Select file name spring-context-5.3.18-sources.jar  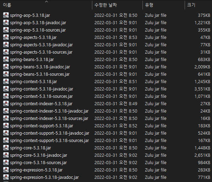click(x=41, y=96)
